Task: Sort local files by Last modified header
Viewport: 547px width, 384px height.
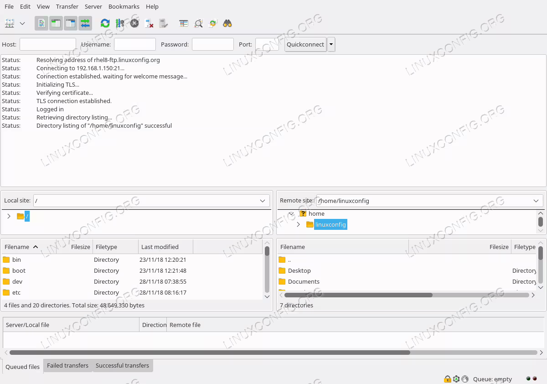Action: (x=165, y=247)
